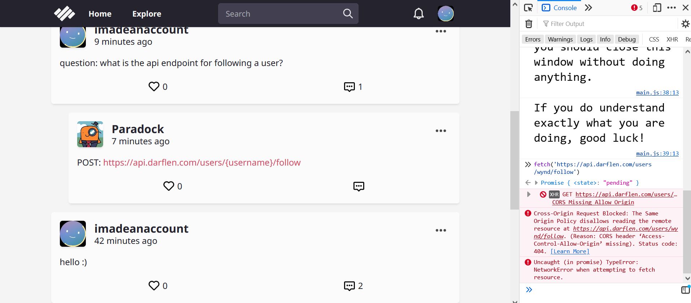The height and width of the screenshot is (303, 691).
Task: Click console scrollbar down arrow
Action: point(687,278)
